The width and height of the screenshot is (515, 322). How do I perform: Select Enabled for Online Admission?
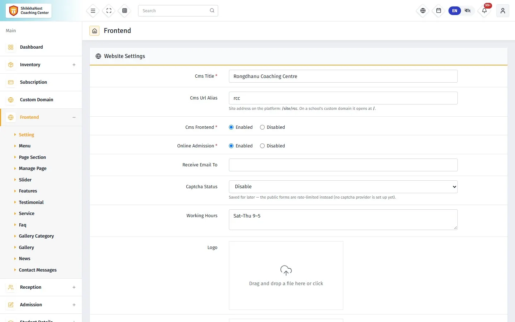pyautogui.click(x=231, y=146)
